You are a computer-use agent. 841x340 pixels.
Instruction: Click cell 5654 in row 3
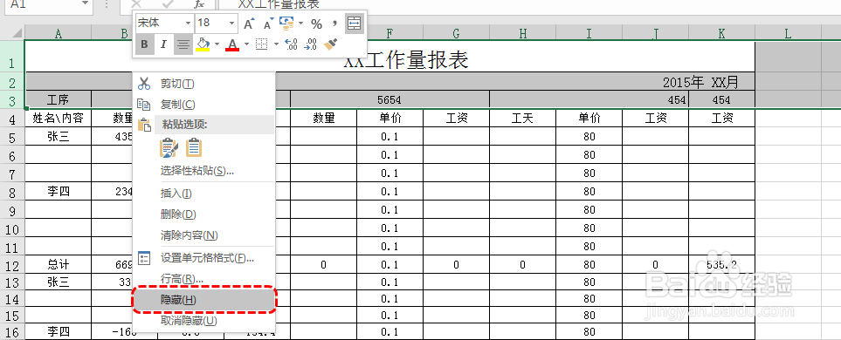pos(389,99)
